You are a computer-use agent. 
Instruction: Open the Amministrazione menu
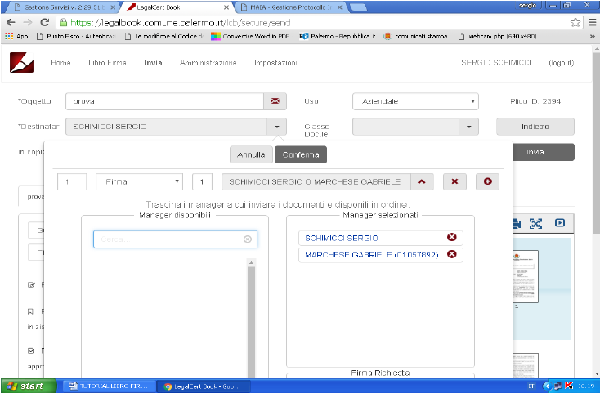[208, 63]
